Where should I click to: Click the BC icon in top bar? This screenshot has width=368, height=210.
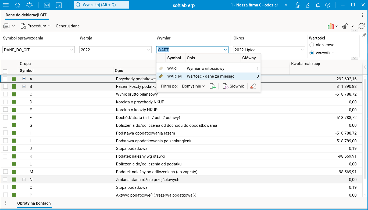(x=59, y=5)
